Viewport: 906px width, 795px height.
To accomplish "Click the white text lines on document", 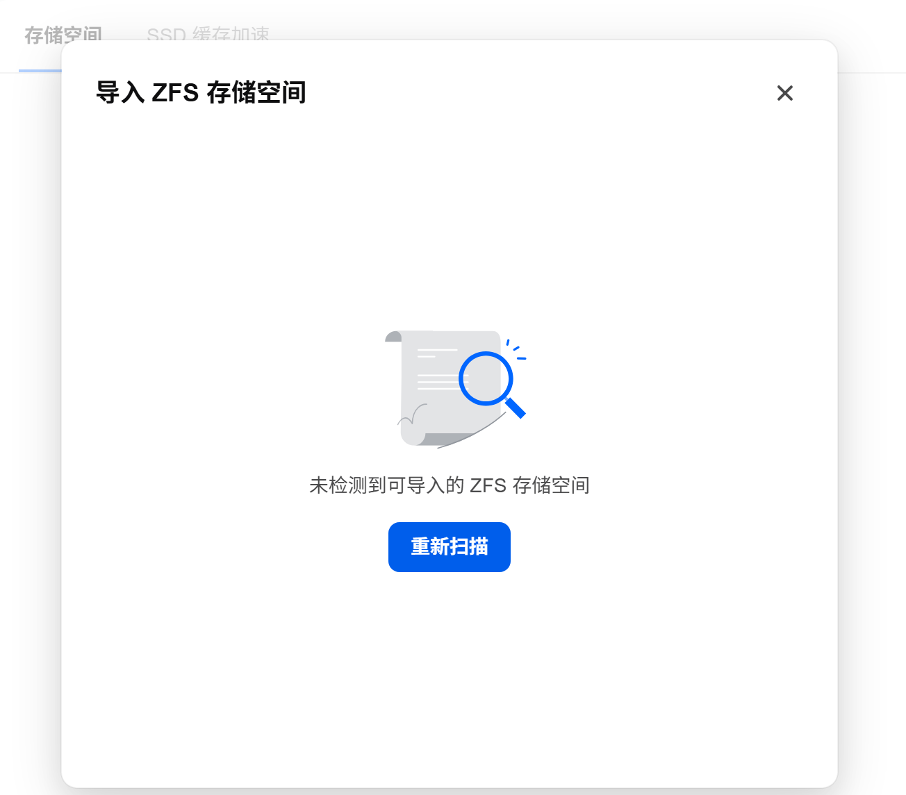I will pos(442,368).
